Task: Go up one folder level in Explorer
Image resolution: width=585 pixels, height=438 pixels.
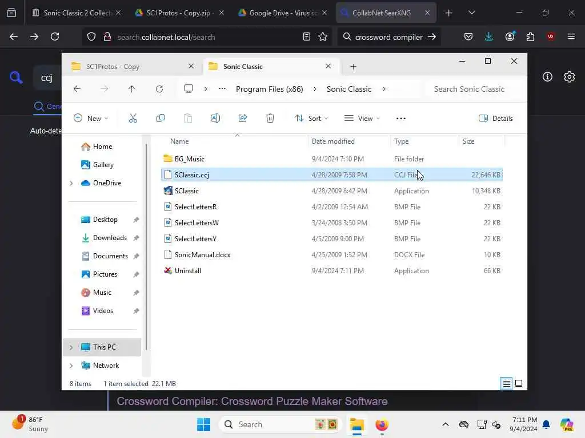Action: click(132, 89)
